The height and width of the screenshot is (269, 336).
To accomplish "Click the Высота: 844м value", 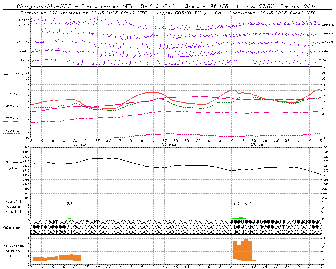I will tap(298, 6).
